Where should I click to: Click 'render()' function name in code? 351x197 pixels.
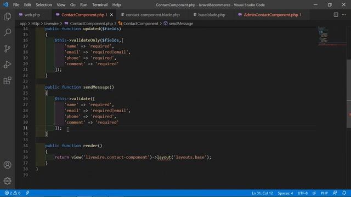(93, 146)
